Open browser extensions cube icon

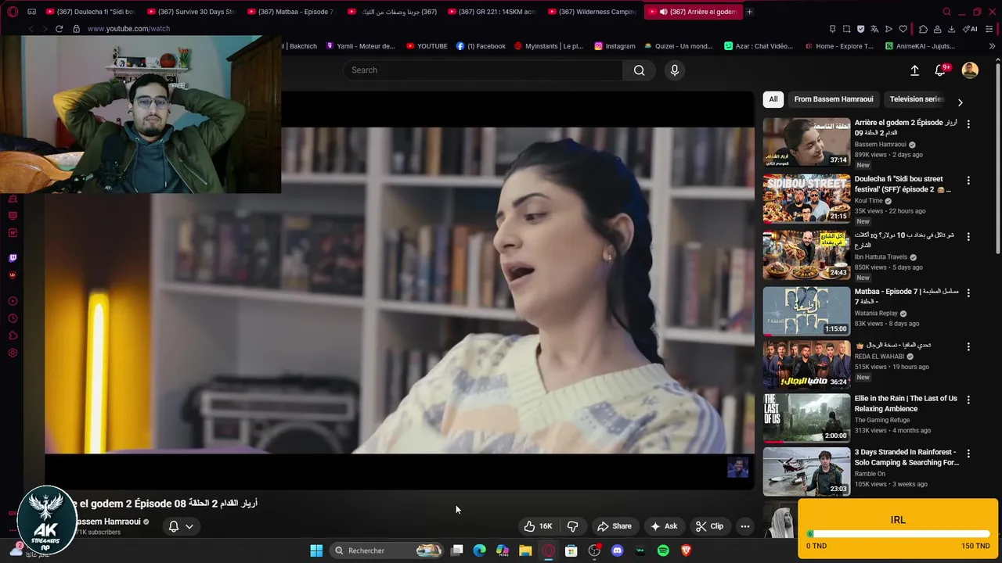coord(923,29)
